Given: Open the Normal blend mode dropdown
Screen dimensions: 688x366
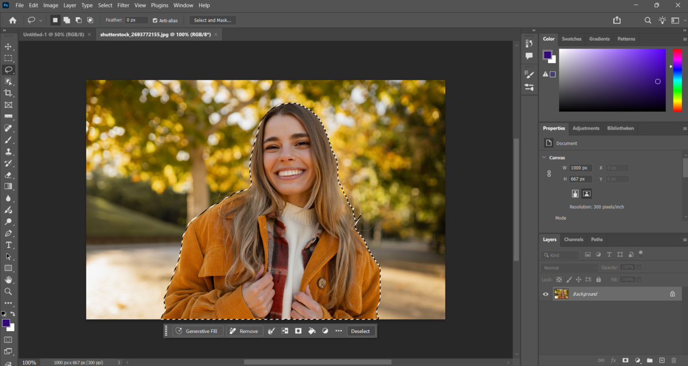Looking at the screenshot, I should 569,267.
